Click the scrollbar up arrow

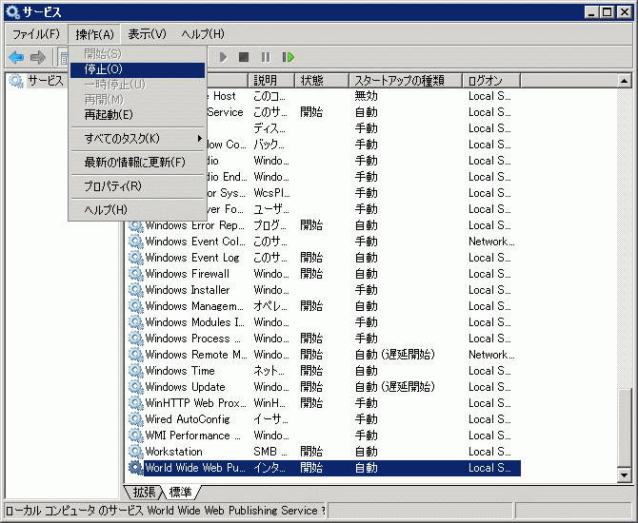click(x=624, y=81)
